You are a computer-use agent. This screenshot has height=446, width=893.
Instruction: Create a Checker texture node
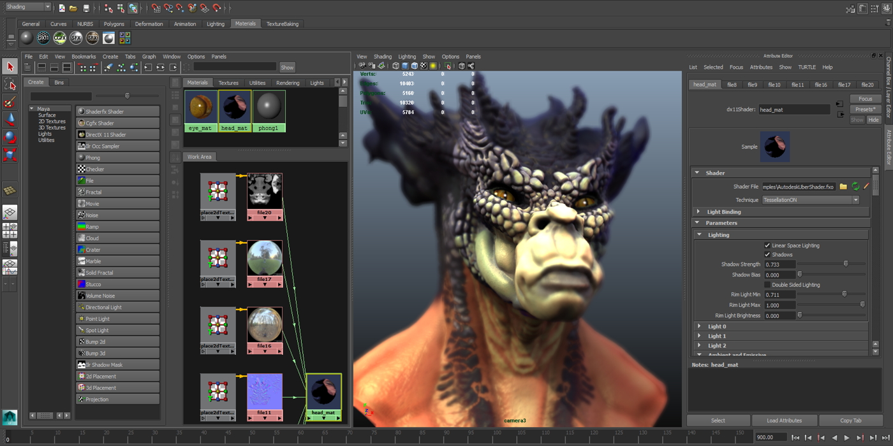(117, 169)
